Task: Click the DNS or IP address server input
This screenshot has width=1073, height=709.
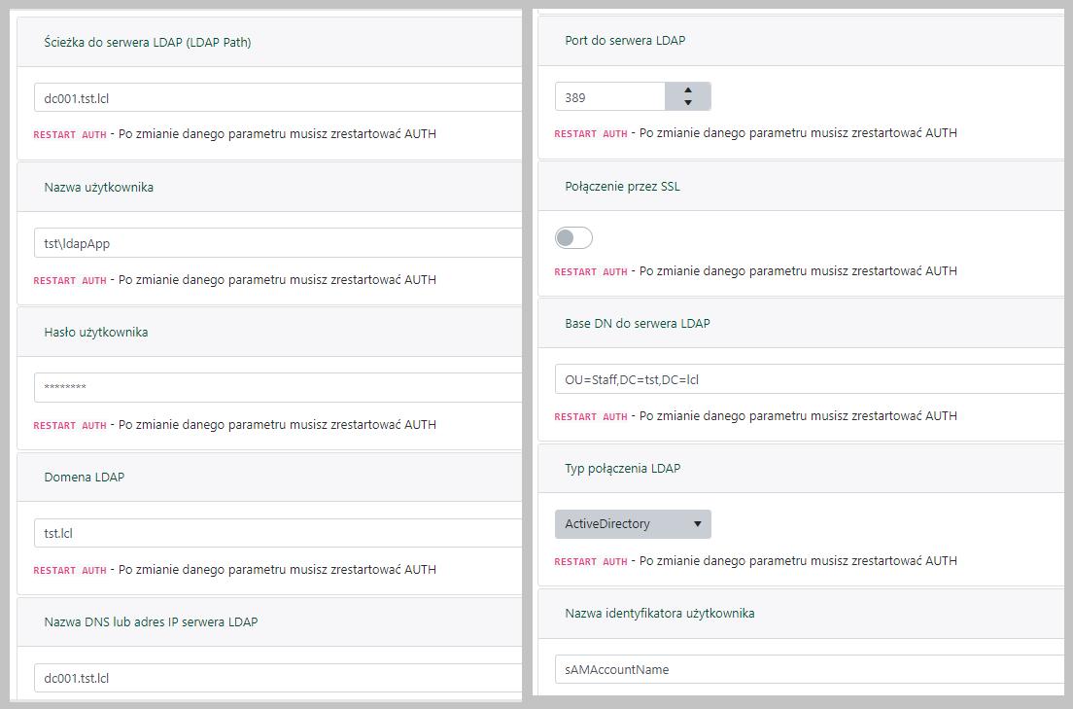Action: (277, 678)
